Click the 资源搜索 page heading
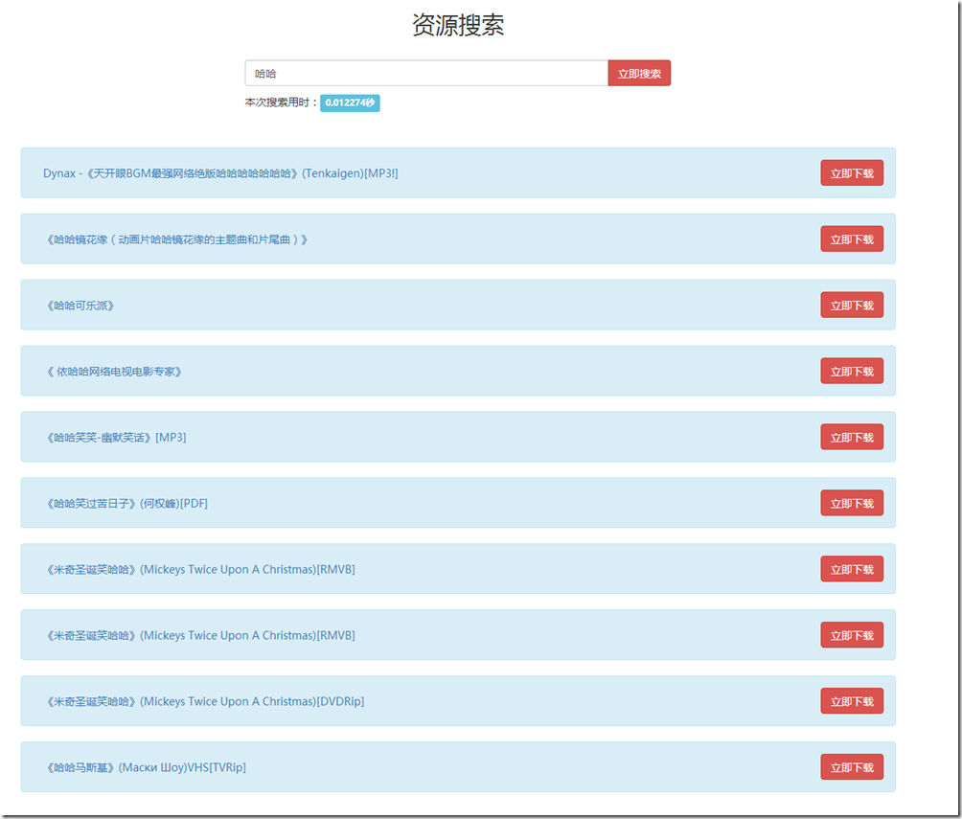This screenshot has height=819, width=962. click(x=458, y=25)
